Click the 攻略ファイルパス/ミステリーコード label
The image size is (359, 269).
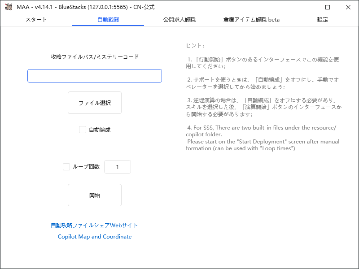click(95, 57)
